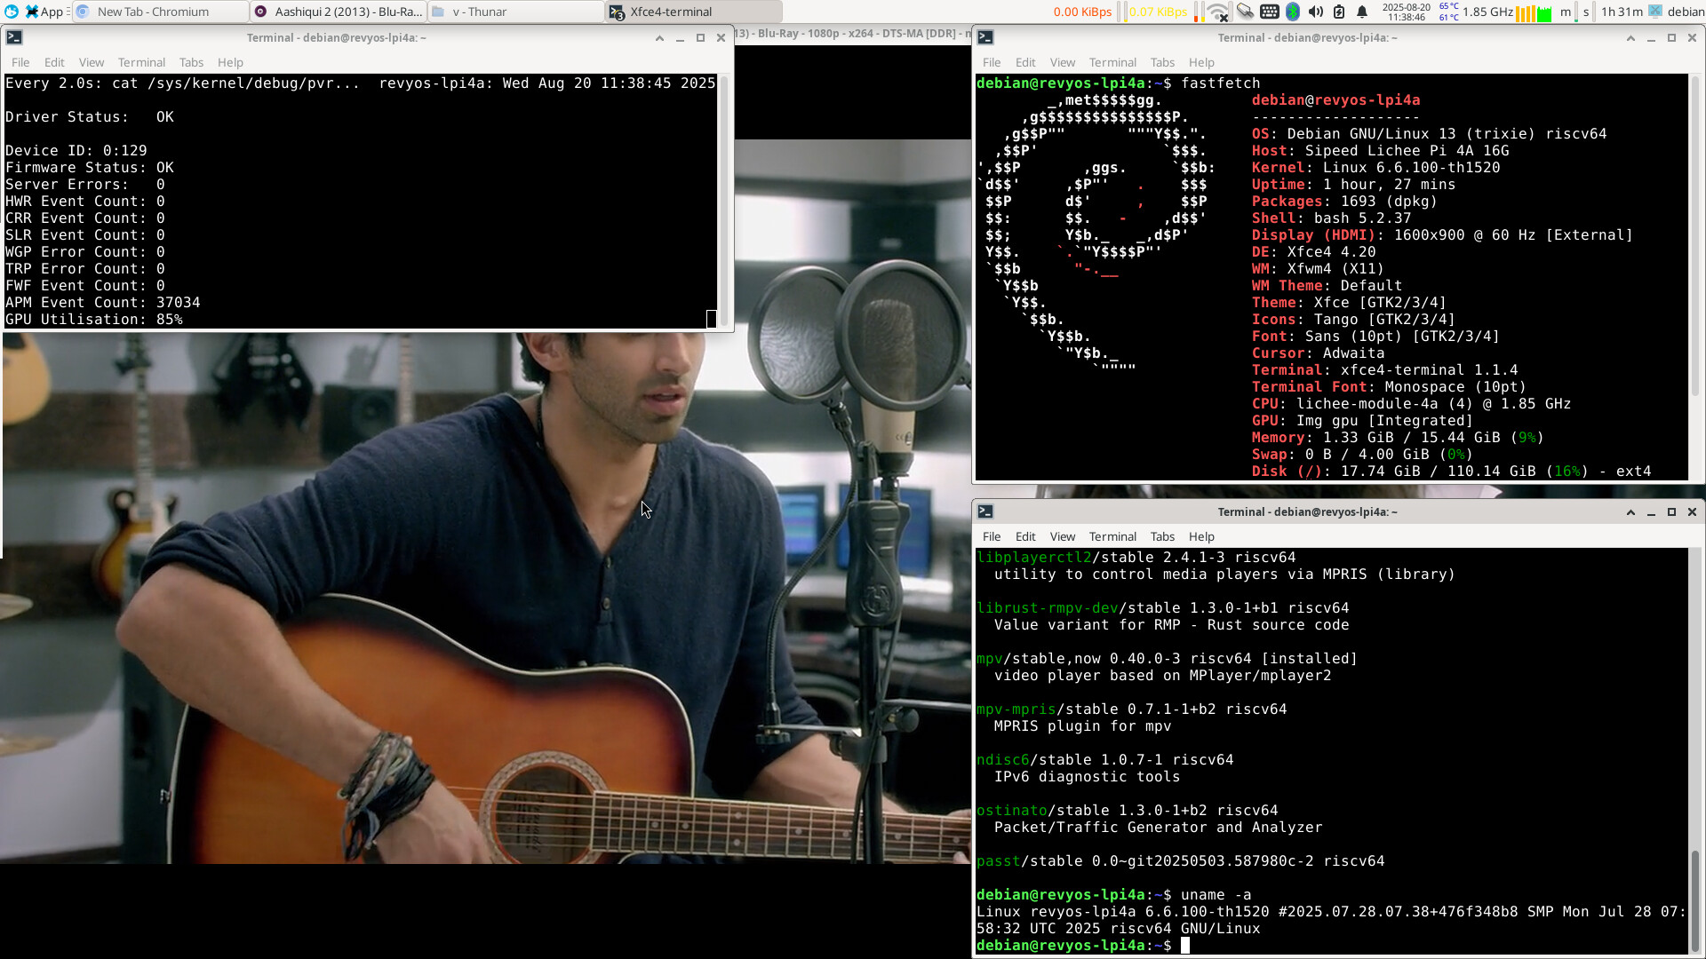Open File menu in the watch terminal
Image resolution: width=1706 pixels, height=959 pixels.
pos(20,62)
